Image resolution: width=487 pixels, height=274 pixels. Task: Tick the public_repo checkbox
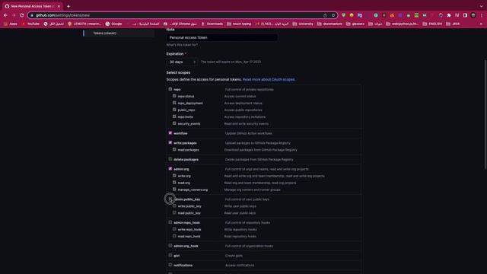174,110
